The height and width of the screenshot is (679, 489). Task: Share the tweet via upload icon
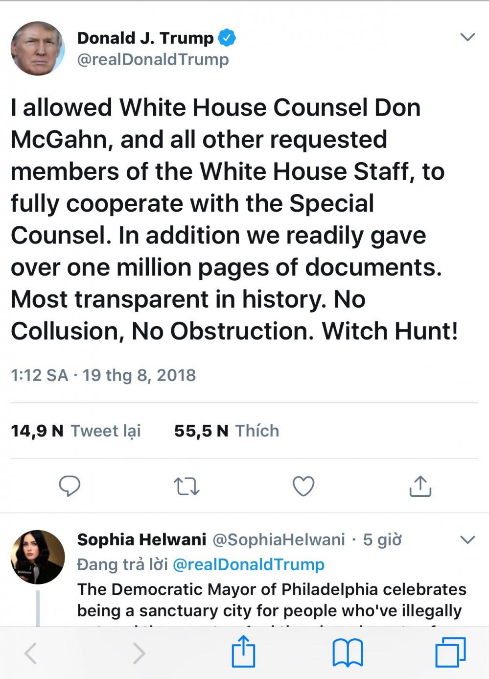[x=420, y=486]
